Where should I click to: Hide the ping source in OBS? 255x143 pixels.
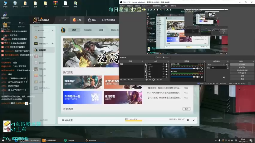point(164,64)
